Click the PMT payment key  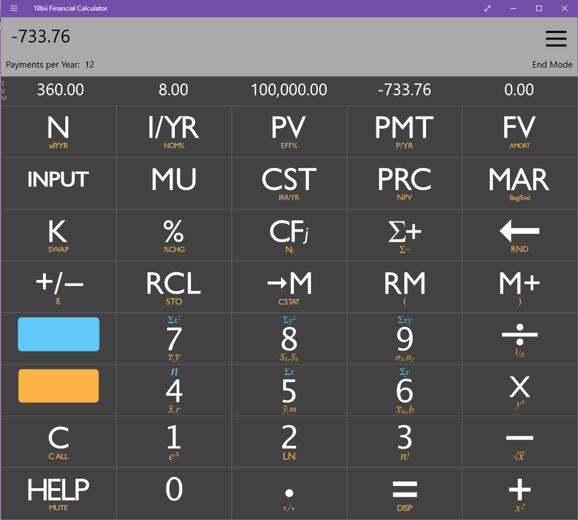pyautogui.click(x=404, y=132)
